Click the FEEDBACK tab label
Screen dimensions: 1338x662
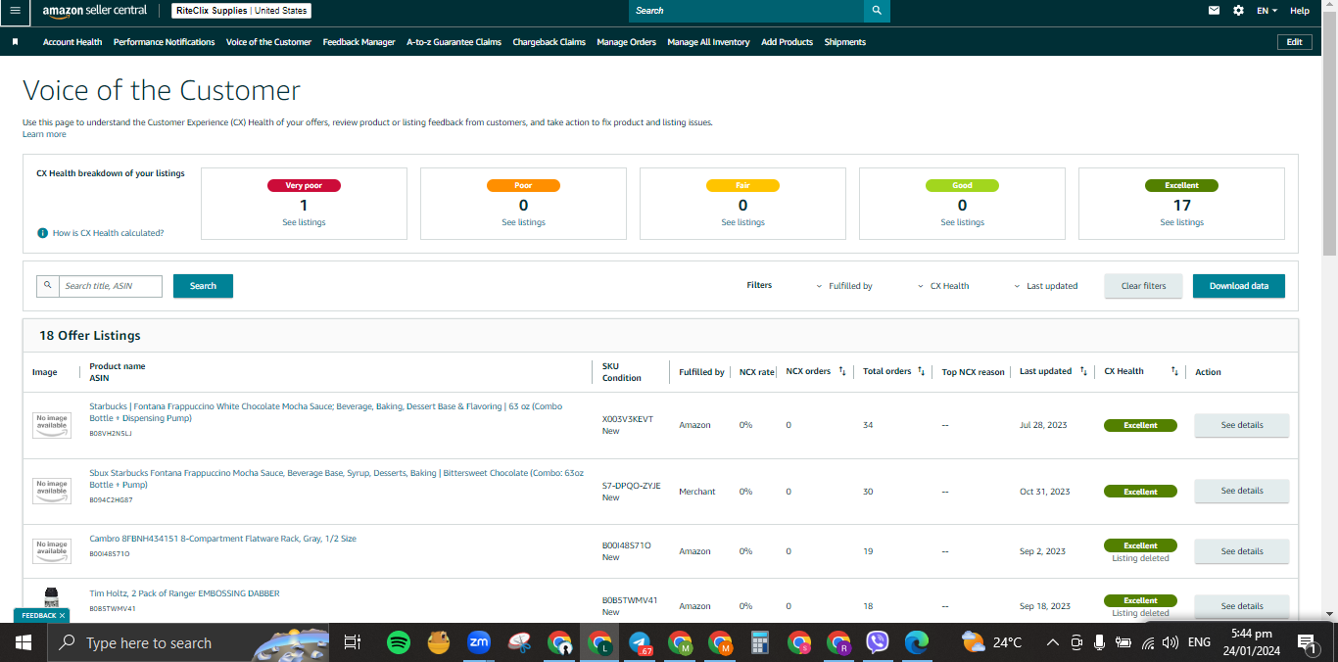(x=38, y=616)
